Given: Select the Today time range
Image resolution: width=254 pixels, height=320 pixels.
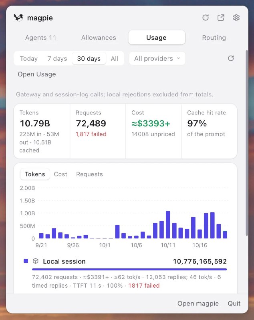Looking at the screenshot, I should 29,58.
